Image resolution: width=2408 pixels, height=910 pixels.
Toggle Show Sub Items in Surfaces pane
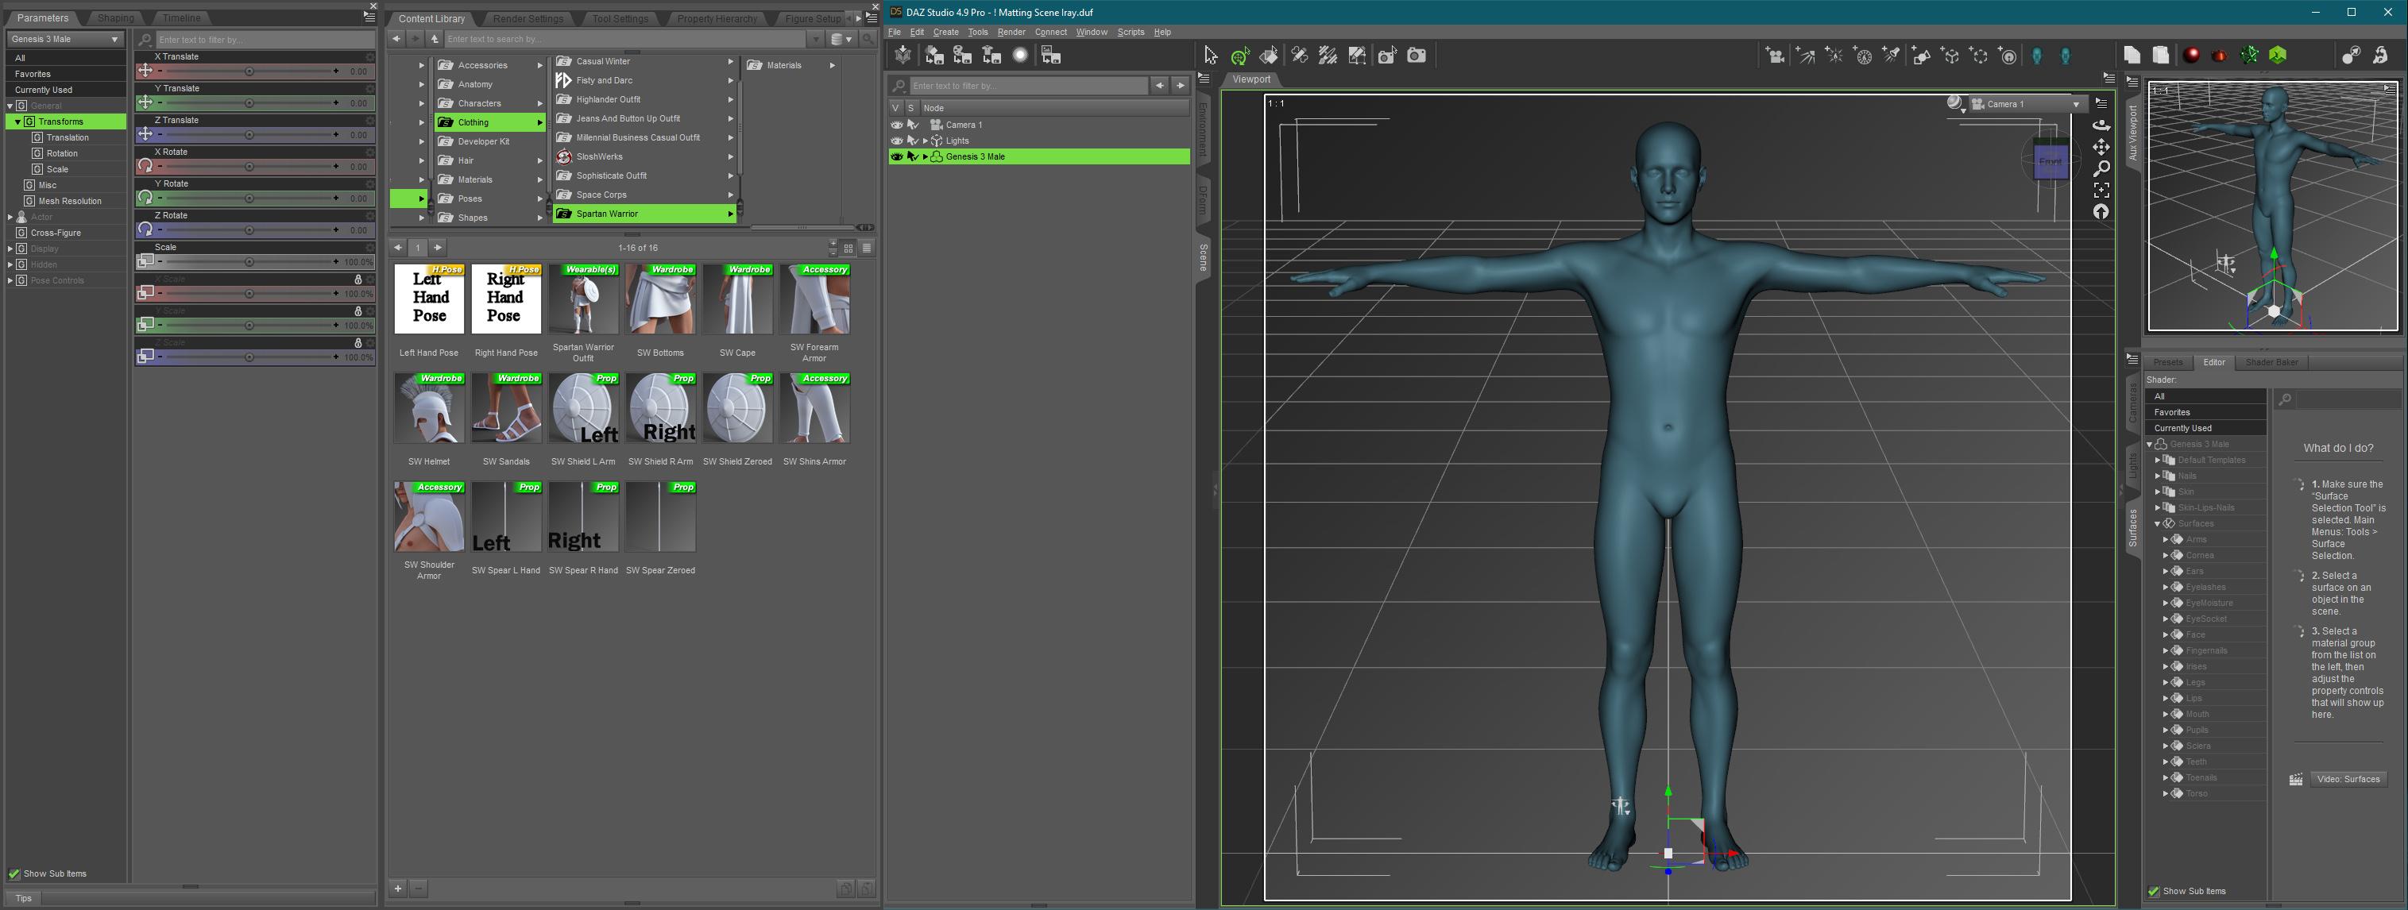coord(2154,891)
